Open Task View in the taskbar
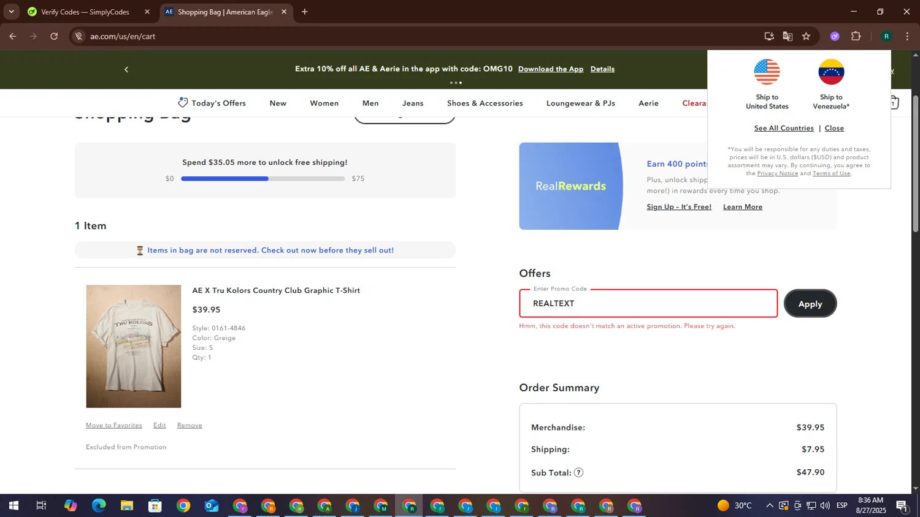 pos(41,505)
